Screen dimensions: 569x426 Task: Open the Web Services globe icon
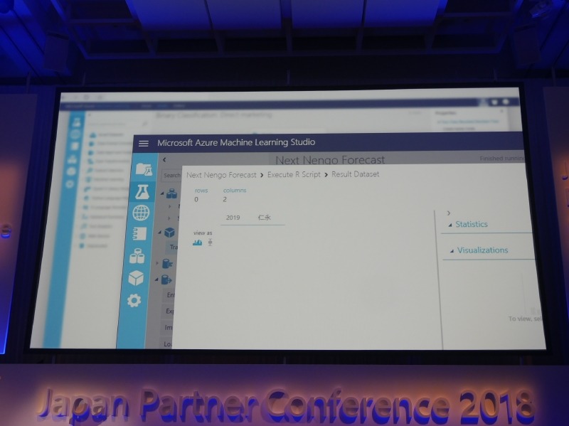[141, 213]
